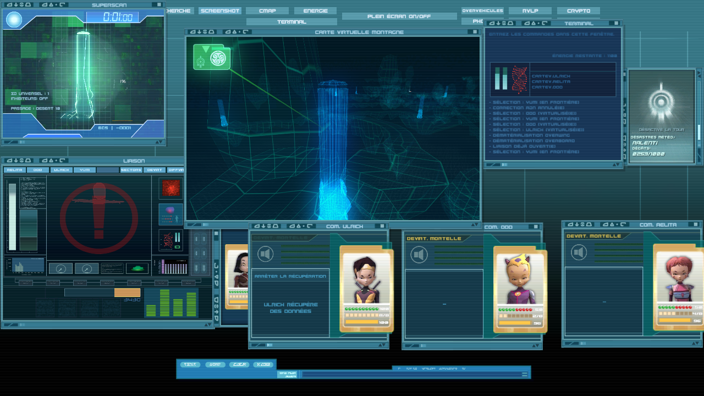This screenshot has height=396, width=704.
Task: Click the third pill button at bottom
Action: pyautogui.click(x=240, y=365)
